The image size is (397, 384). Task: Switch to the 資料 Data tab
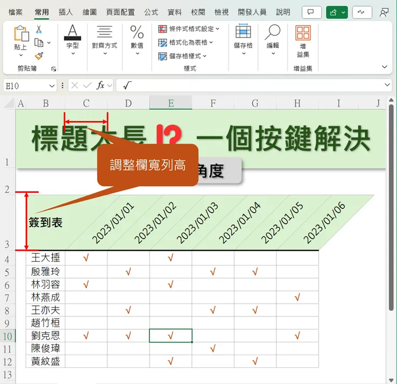(175, 12)
